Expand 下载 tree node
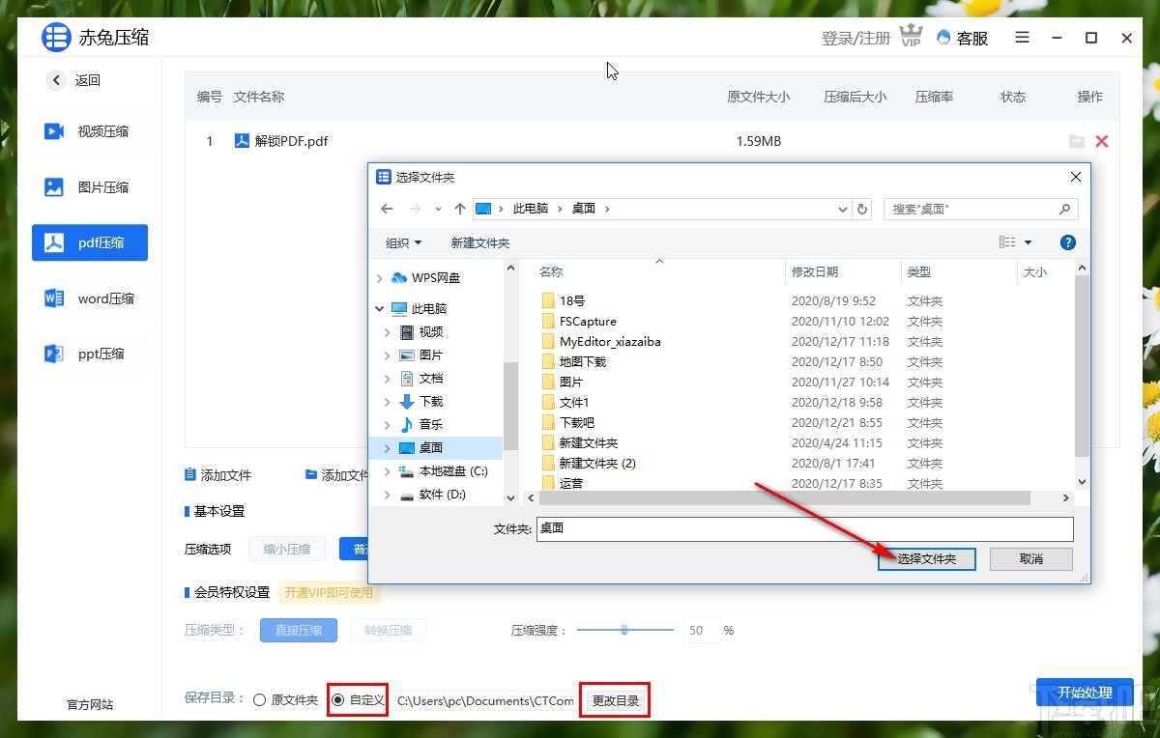This screenshot has height=738, width=1160. (388, 402)
